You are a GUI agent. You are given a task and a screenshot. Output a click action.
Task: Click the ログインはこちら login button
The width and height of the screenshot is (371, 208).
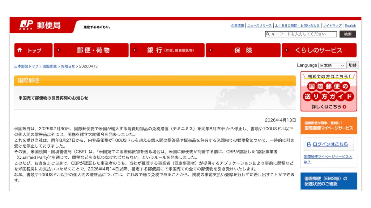tap(329, 144)
